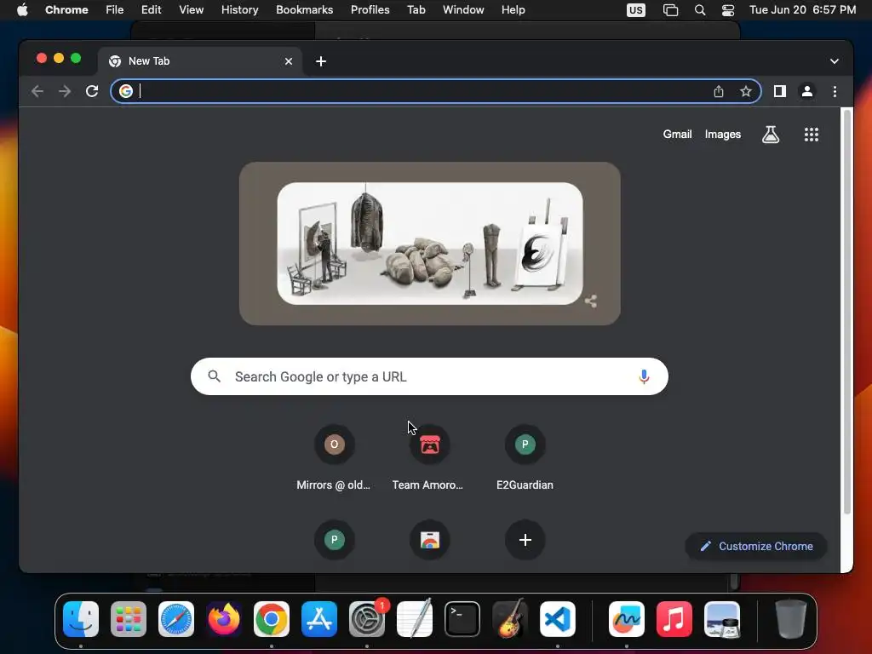Share the Google Doodle
872x654 pixels.
[x=591, y=301]
